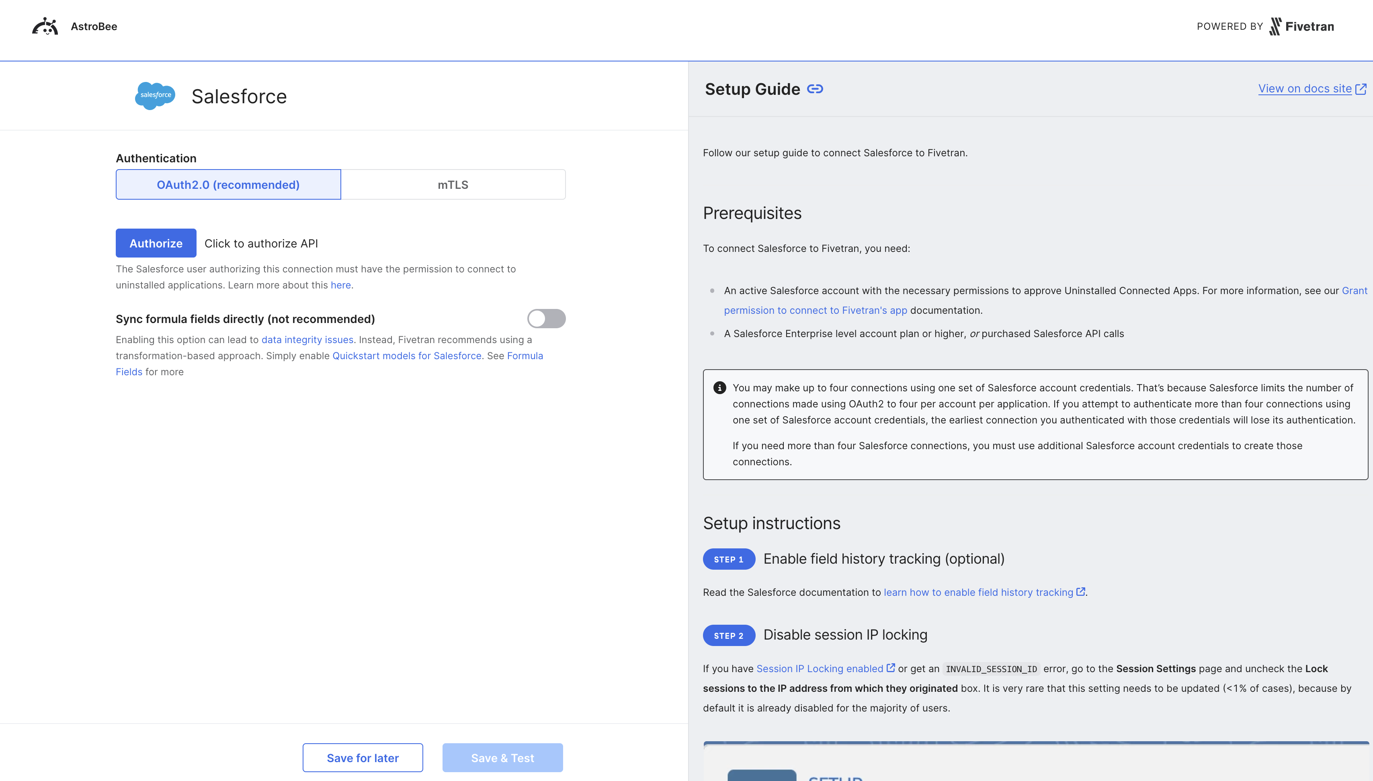Enable Sync formula fields directly
The image size is (1373, 781).
pyautogui.click(x=546, y=318)
